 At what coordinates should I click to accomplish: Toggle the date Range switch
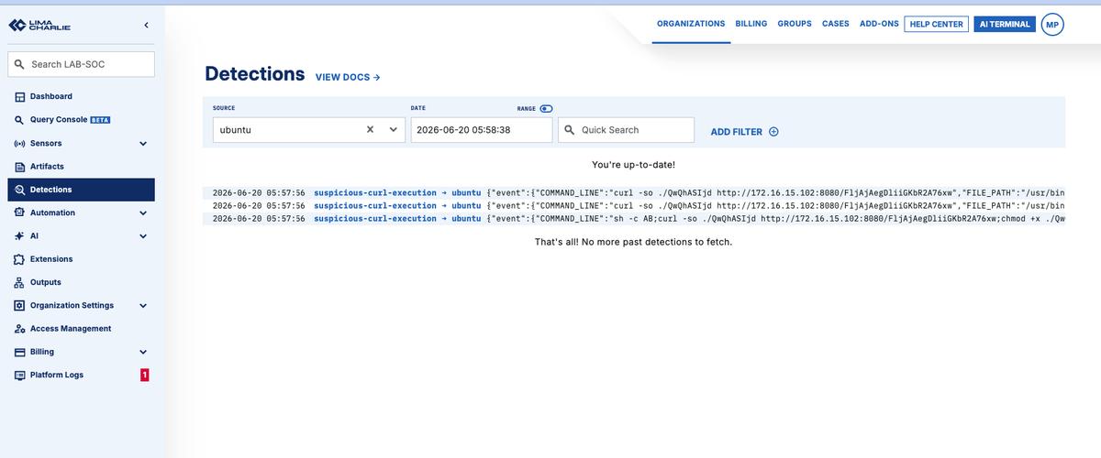pos(547,108)
